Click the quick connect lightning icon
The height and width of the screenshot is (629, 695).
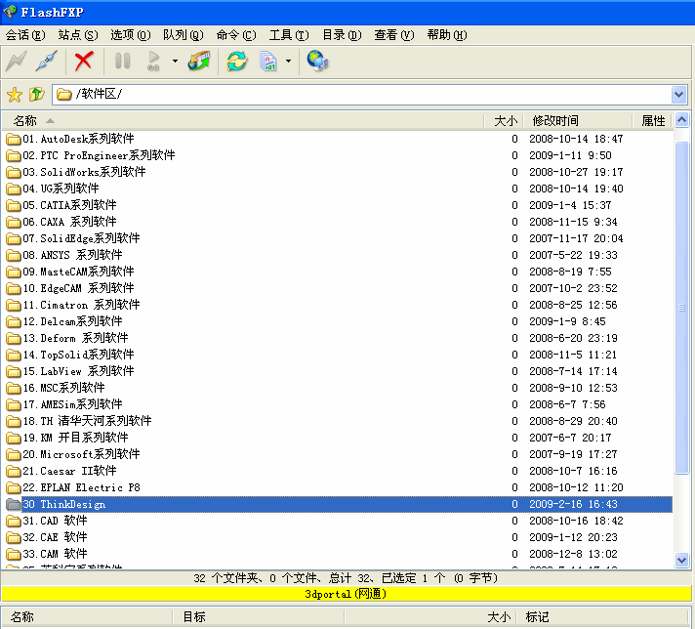[x=17, y=61]
